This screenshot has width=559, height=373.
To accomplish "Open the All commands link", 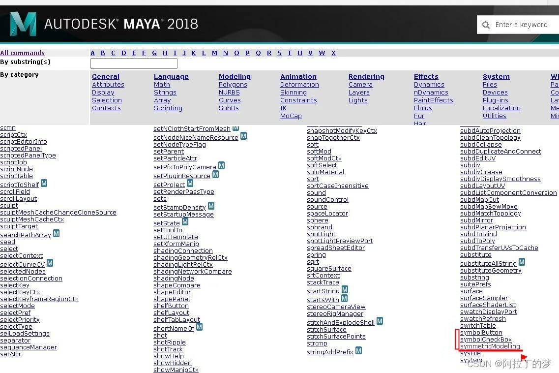I will pos(23,53).
